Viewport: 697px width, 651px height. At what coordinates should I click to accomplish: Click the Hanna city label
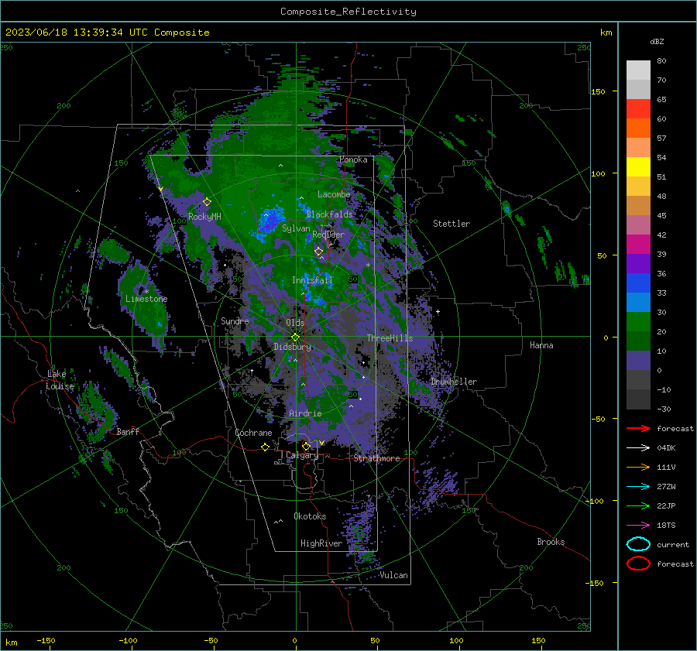[541, 345]
